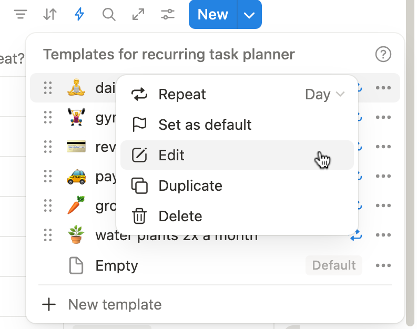Image resolution: width=417 pixels, height=329 pixels.
Task: Click the taxi emoji icon
Action: 76,177
